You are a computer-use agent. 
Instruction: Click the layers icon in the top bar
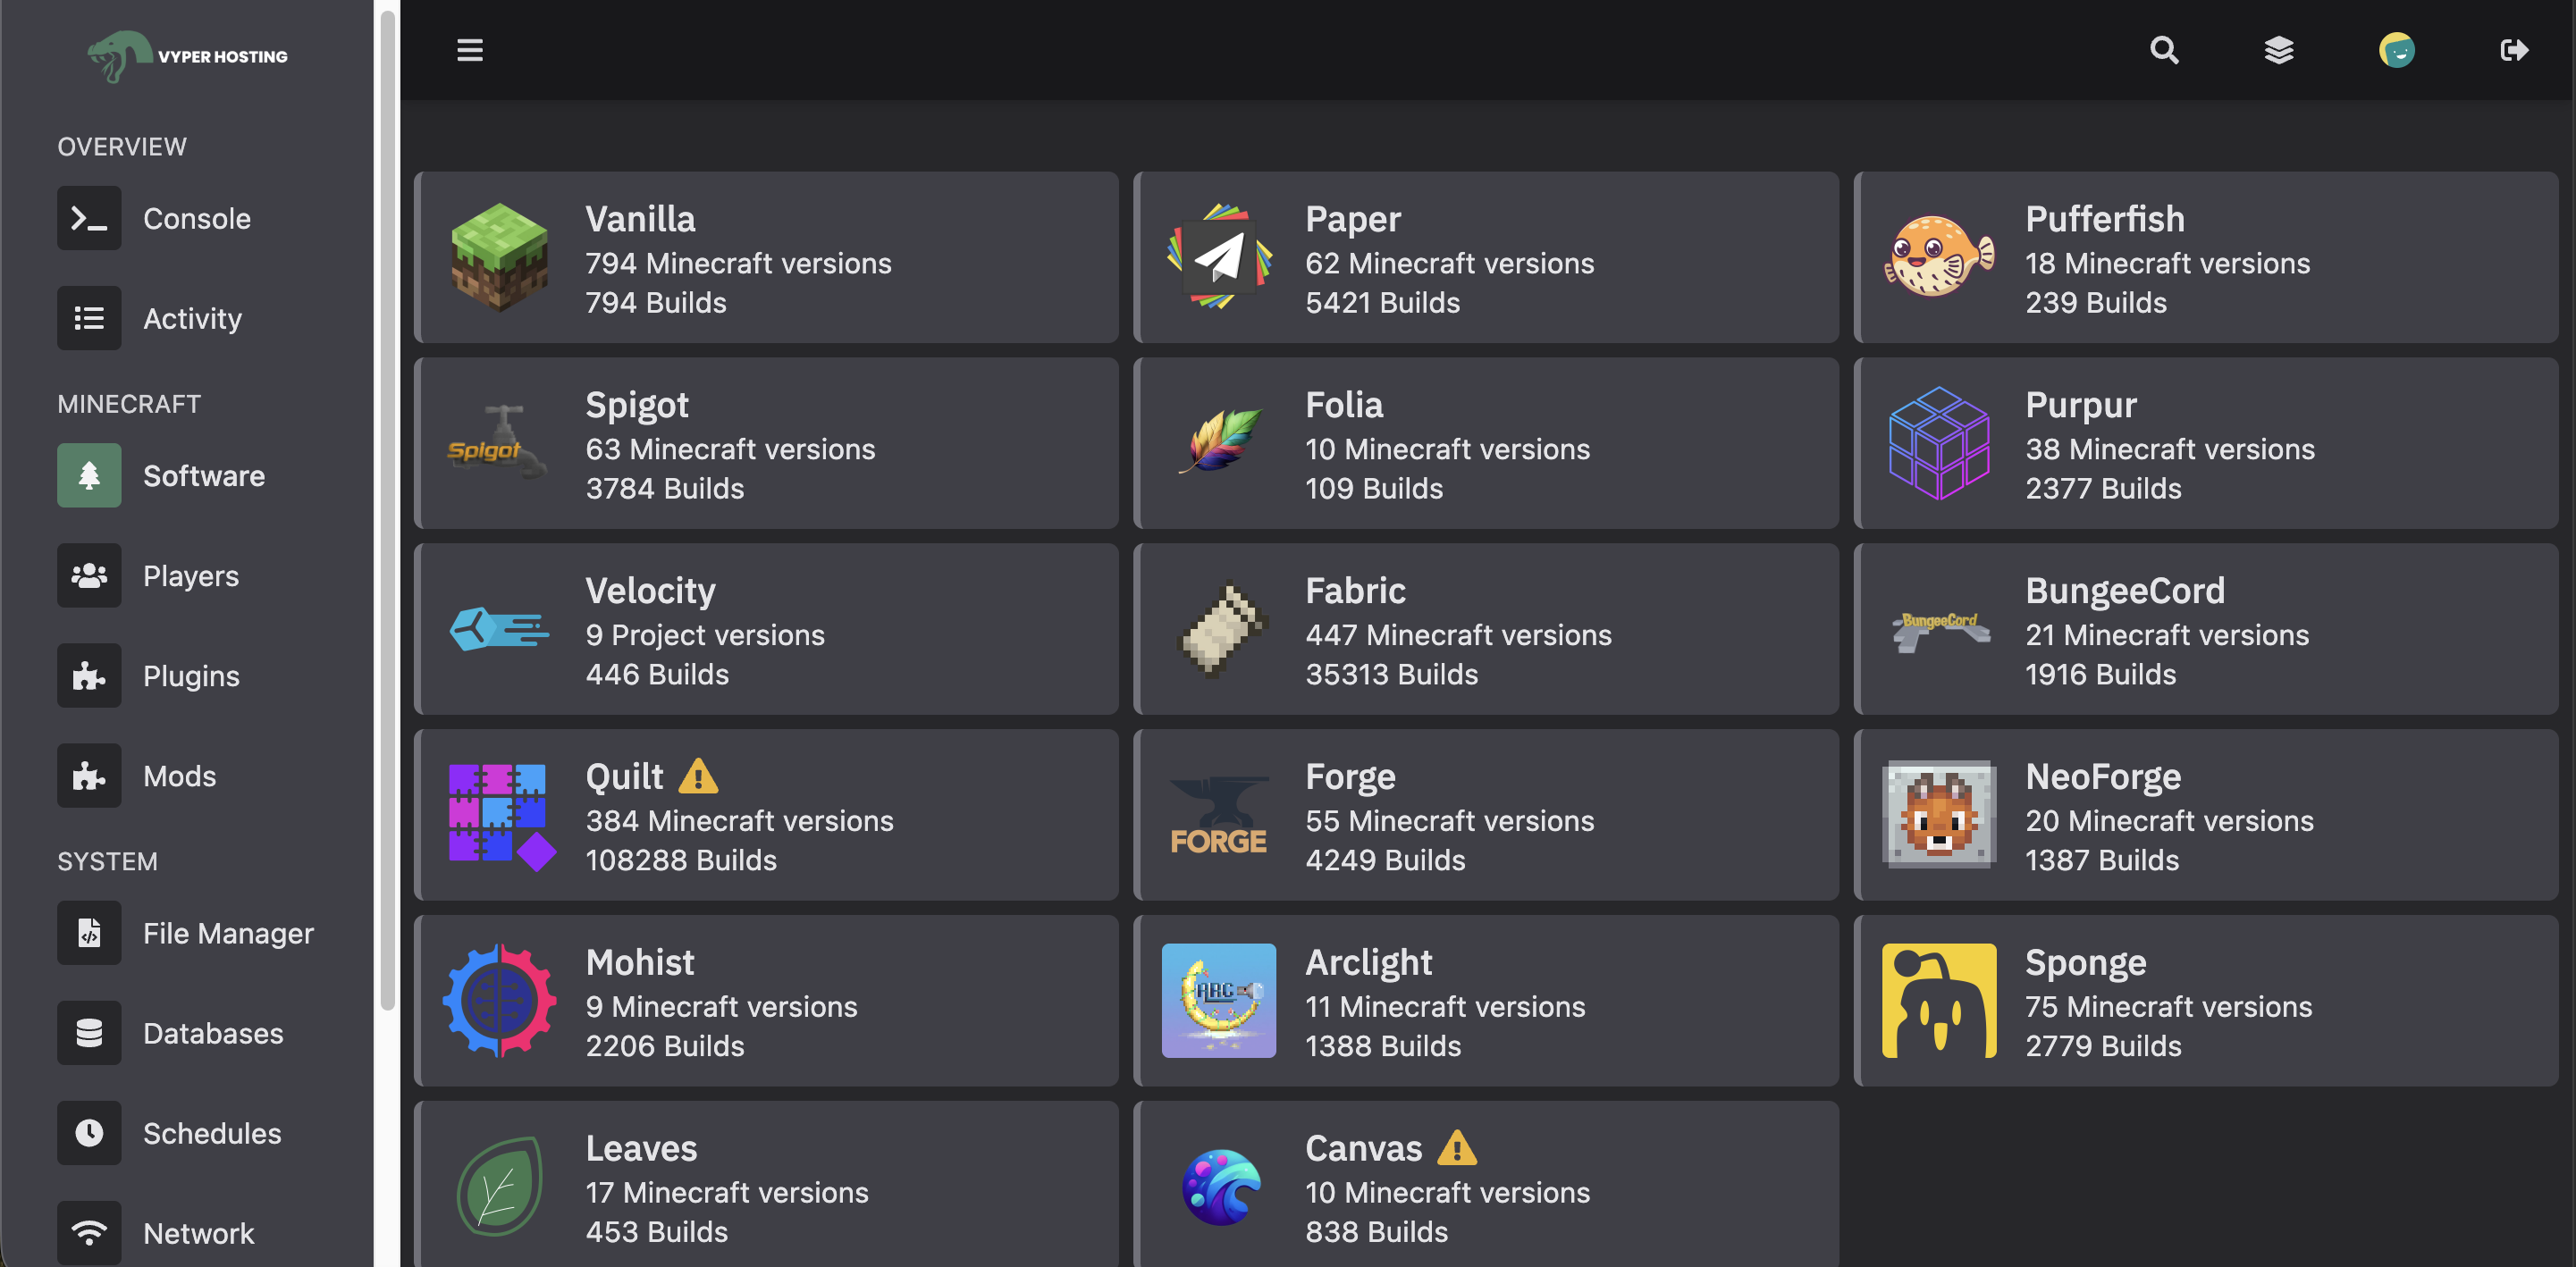click(2279, 50)
